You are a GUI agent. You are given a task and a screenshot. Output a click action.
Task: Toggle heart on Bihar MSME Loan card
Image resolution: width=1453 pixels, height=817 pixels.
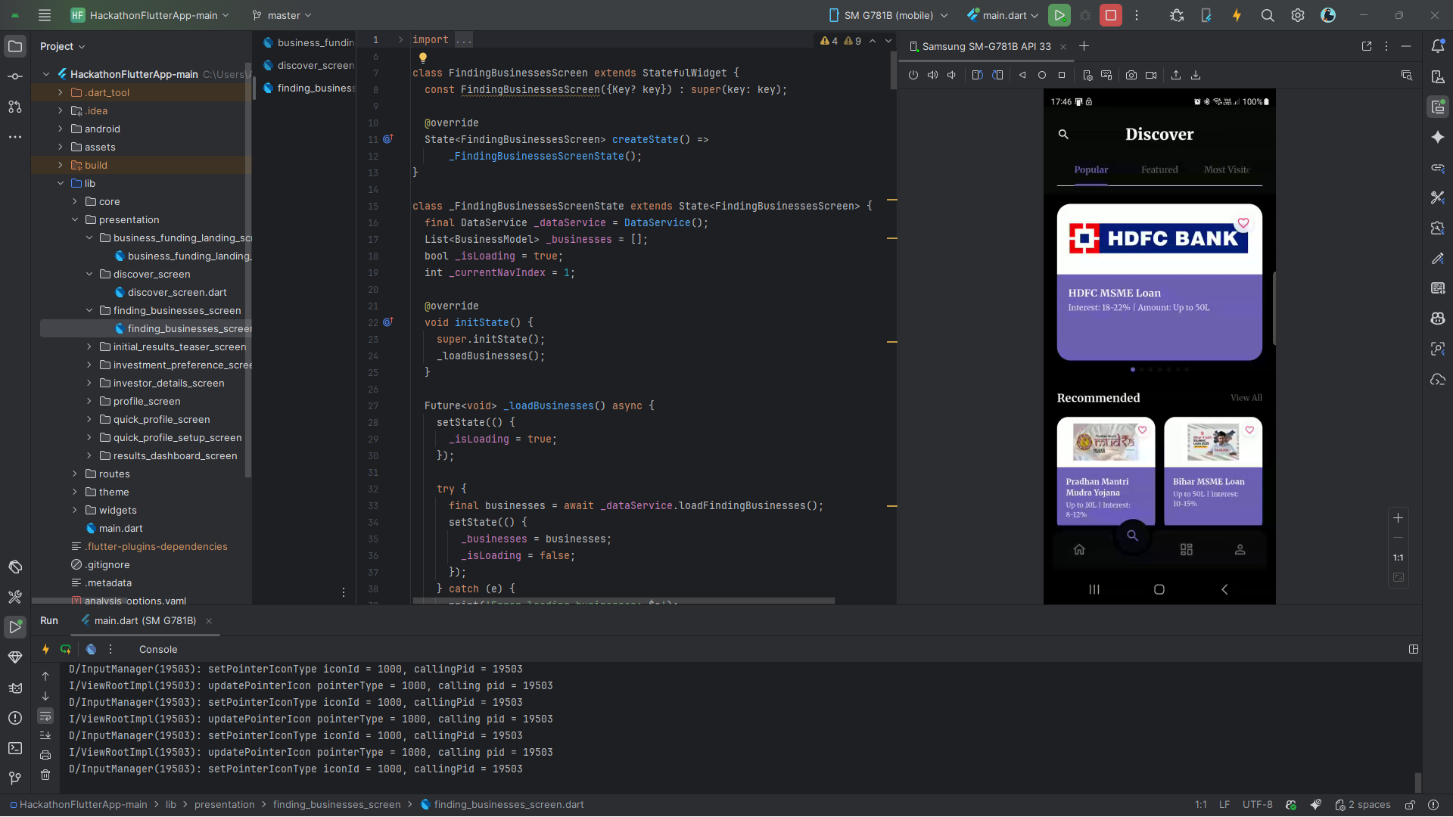click(1249, 430)
